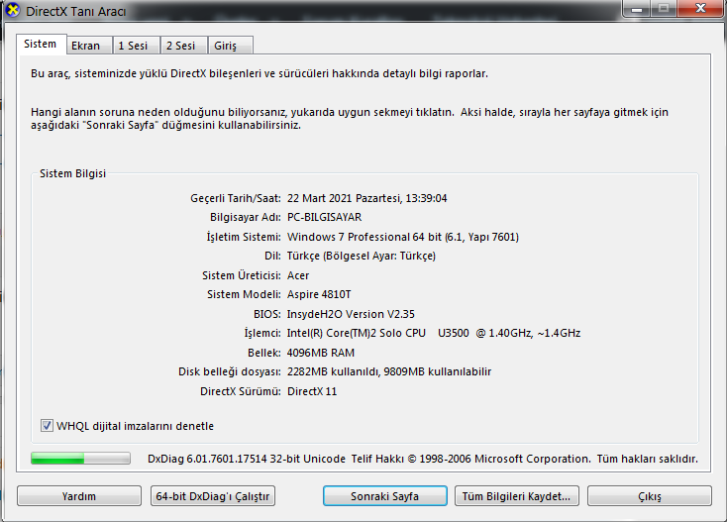Click 2282MB kullanıldı page file value
Viewport: 727px width, 522px height.
pyautogui.click(x=333, y=371)
